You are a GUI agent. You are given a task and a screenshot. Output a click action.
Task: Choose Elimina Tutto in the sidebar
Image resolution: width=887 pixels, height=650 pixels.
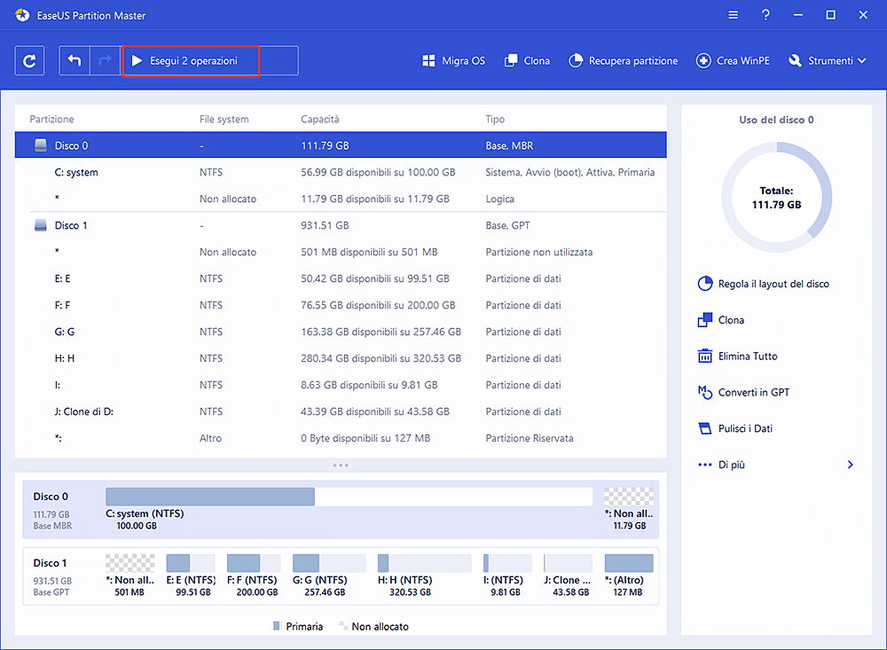(748, 356)
